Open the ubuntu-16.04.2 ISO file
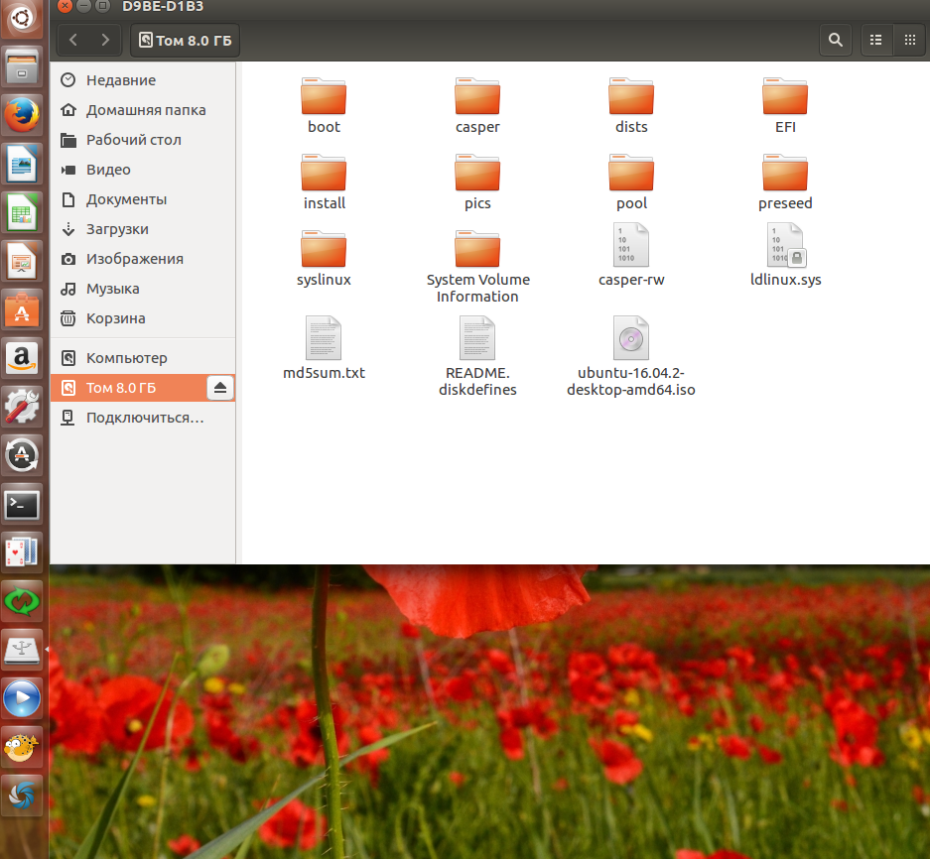Viewport: 930px width, 859px height. tap(631, 339)
